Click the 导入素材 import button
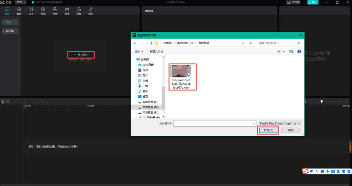 point(81,55)
